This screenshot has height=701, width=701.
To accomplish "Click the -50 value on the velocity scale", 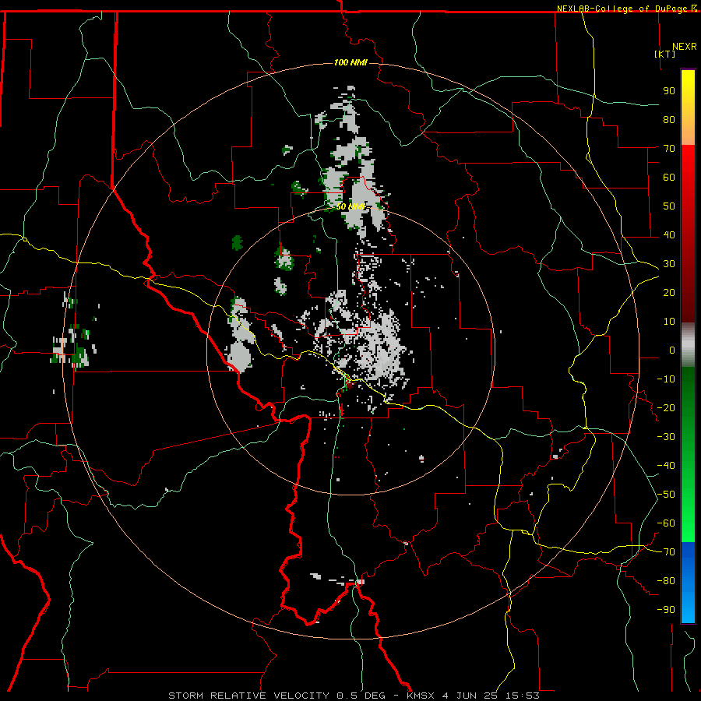I will tap(666, 495).
